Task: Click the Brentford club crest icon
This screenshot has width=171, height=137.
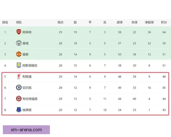Action: click(x=19, y=99)
